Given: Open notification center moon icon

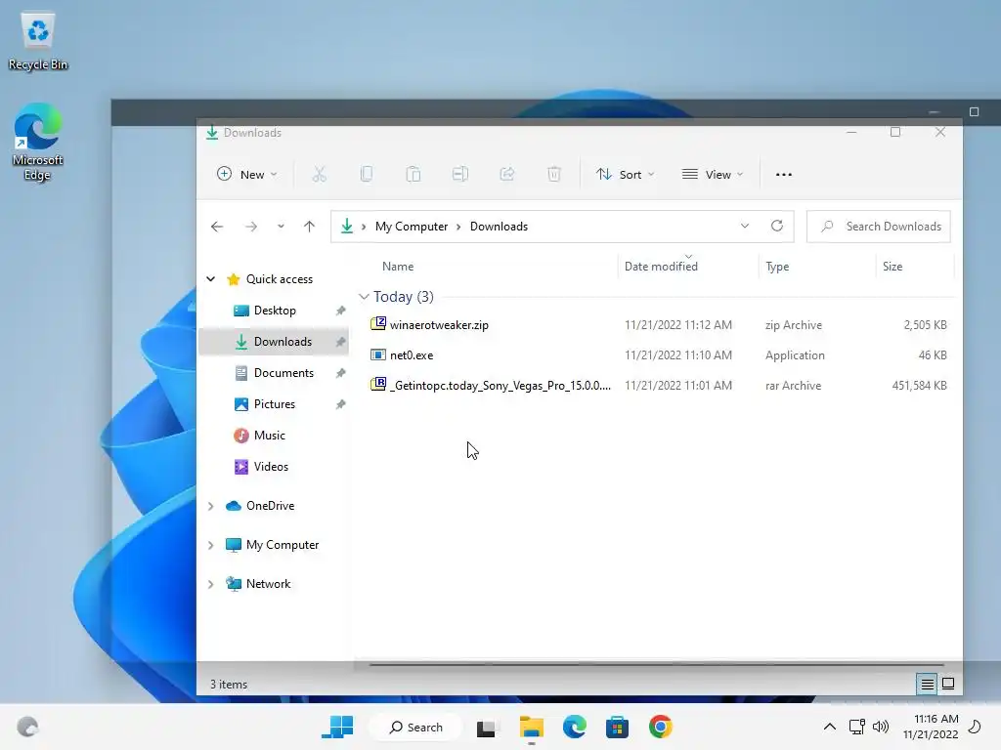Looking at the screenshot, I should coord(976,727).
